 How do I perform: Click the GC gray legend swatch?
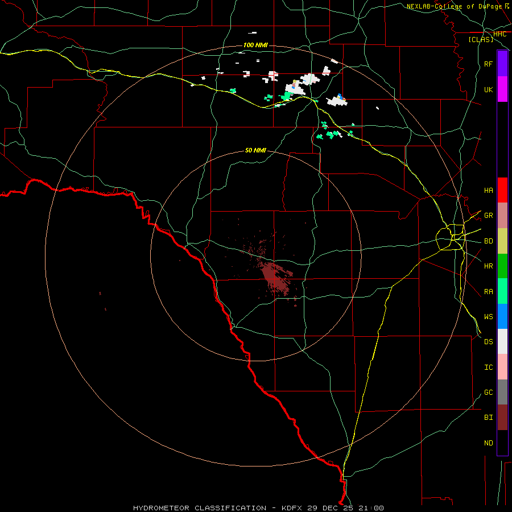tap(502, 392)
